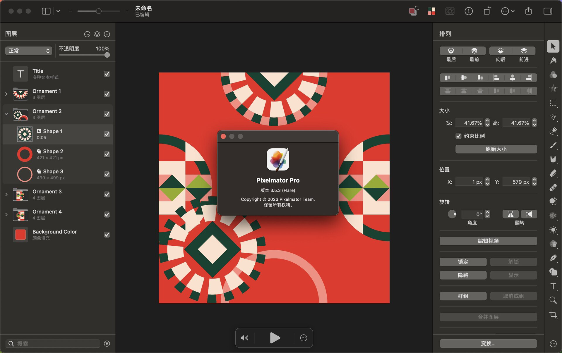Image resolution: width=562 pixels, height=353 pixels.
Task: Click the 隐藏 hide button
Action: [x=463, y=275]
